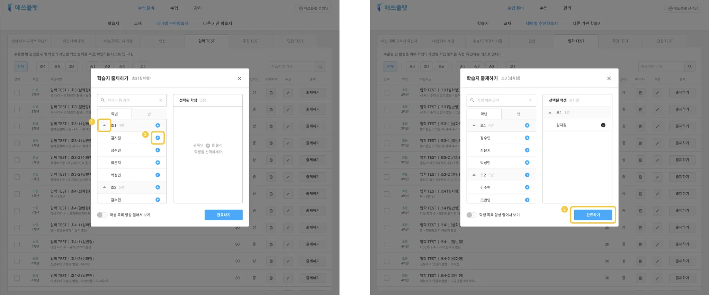The width and height of the screenshot is (709, 295).
Task: Collapse selected 초1 1명 group in right dialog
Action: pyautogui.click(x=550, y=113)
